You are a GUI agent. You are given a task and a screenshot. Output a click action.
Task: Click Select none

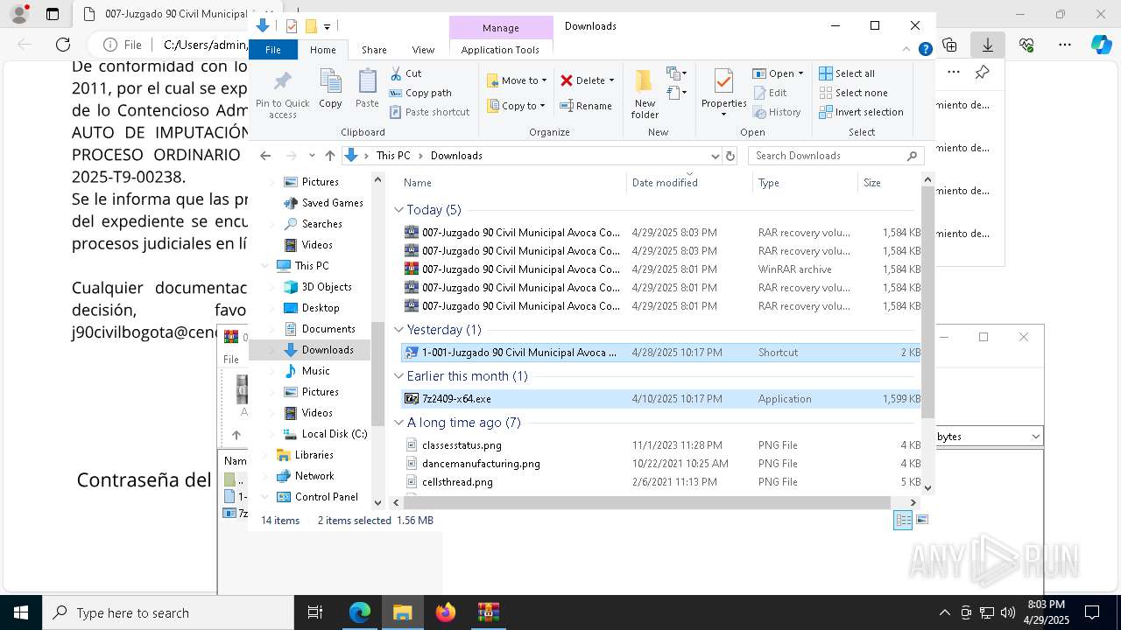853,93
